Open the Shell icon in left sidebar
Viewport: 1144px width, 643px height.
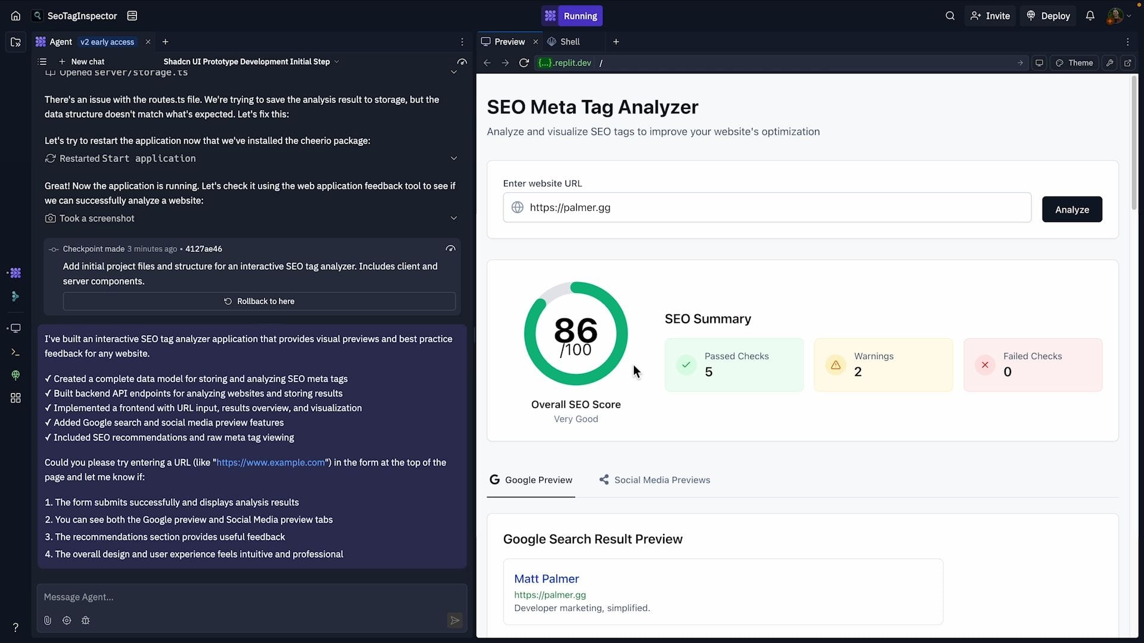(x=15, y=352)
